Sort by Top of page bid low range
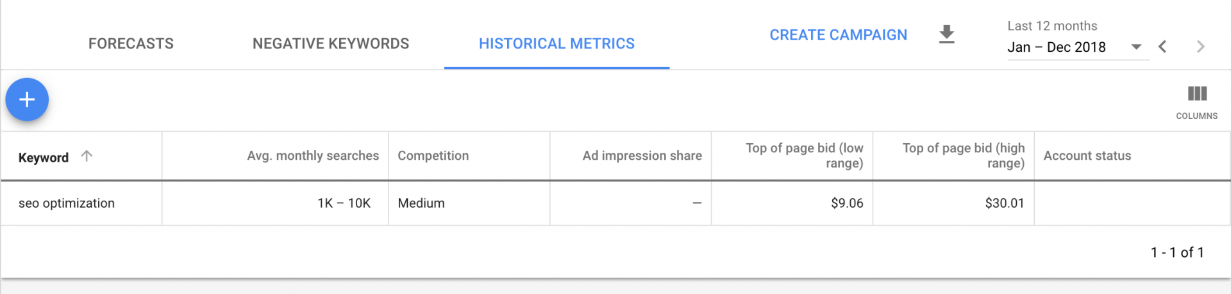The width and height of the screenshot is (1231, 294). pos(804,155)
